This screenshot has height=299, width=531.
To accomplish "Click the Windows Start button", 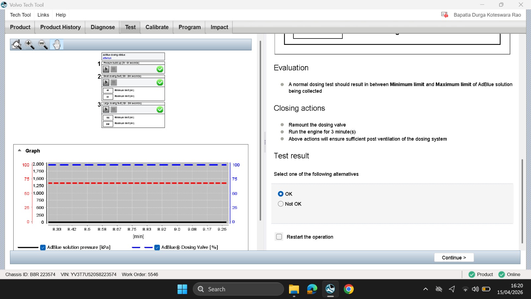I will [182, 289].
